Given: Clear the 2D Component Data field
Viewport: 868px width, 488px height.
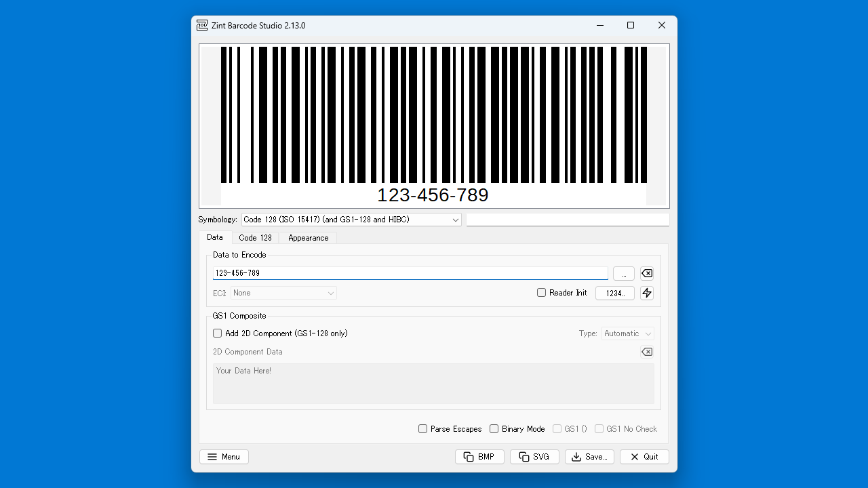Looking at the screenshot, I should click(x=647, y=352).
